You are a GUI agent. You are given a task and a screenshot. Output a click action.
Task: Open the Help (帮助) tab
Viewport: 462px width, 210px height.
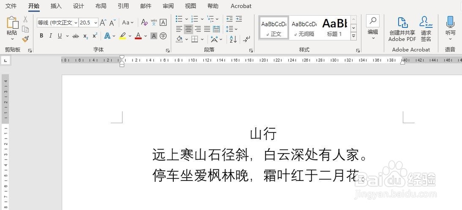coord(213,6)
